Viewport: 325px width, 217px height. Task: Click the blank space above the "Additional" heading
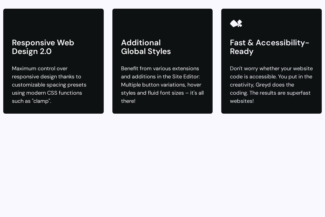pos(162,24)
